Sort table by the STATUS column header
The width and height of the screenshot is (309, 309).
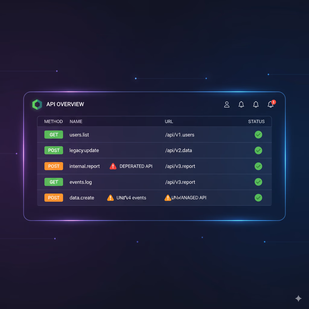click(x=256, y=122)
